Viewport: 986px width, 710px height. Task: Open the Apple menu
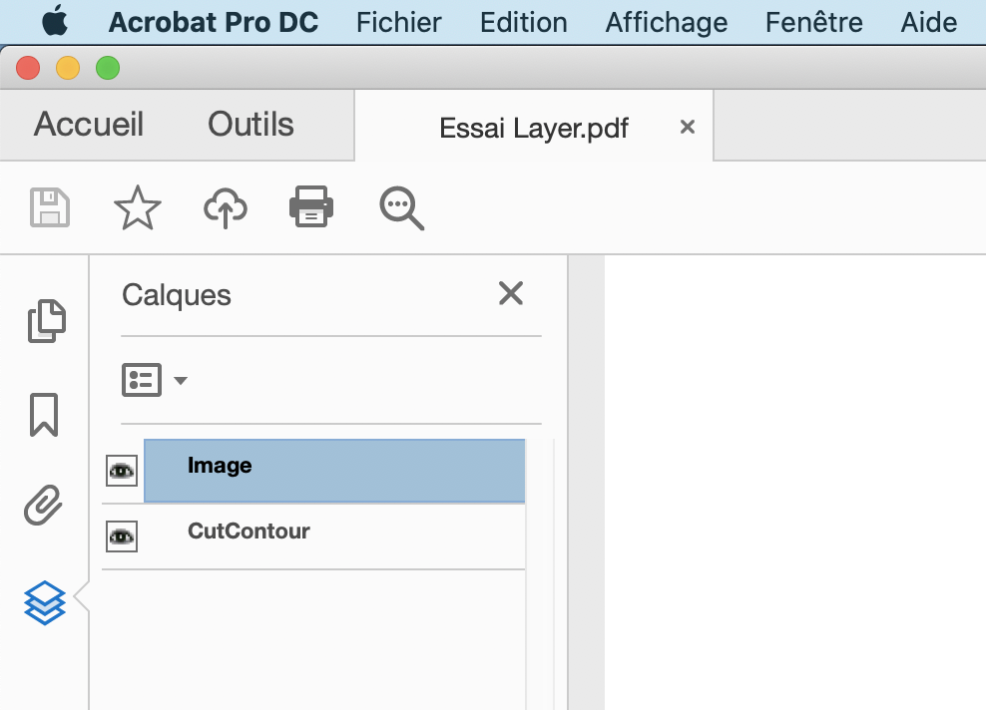[55, 21]
